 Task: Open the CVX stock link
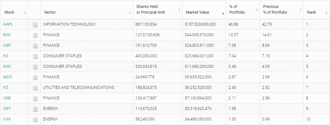pyautogui.click(x=7, y=119)
